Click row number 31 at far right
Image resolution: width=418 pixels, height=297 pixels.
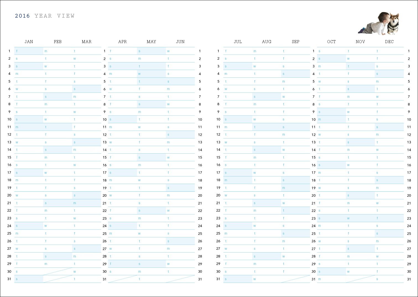tap(409, 279)
